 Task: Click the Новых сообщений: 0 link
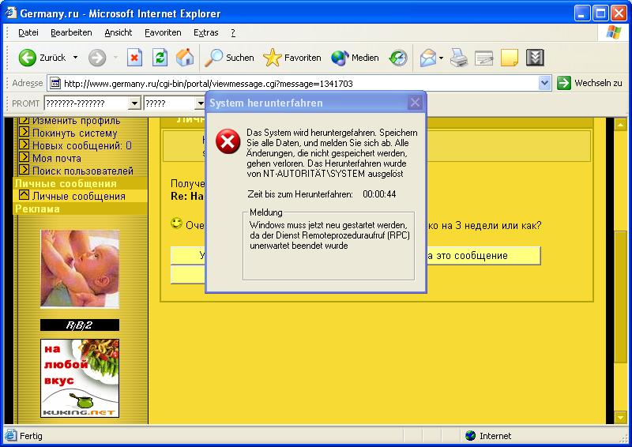point(82,145)
